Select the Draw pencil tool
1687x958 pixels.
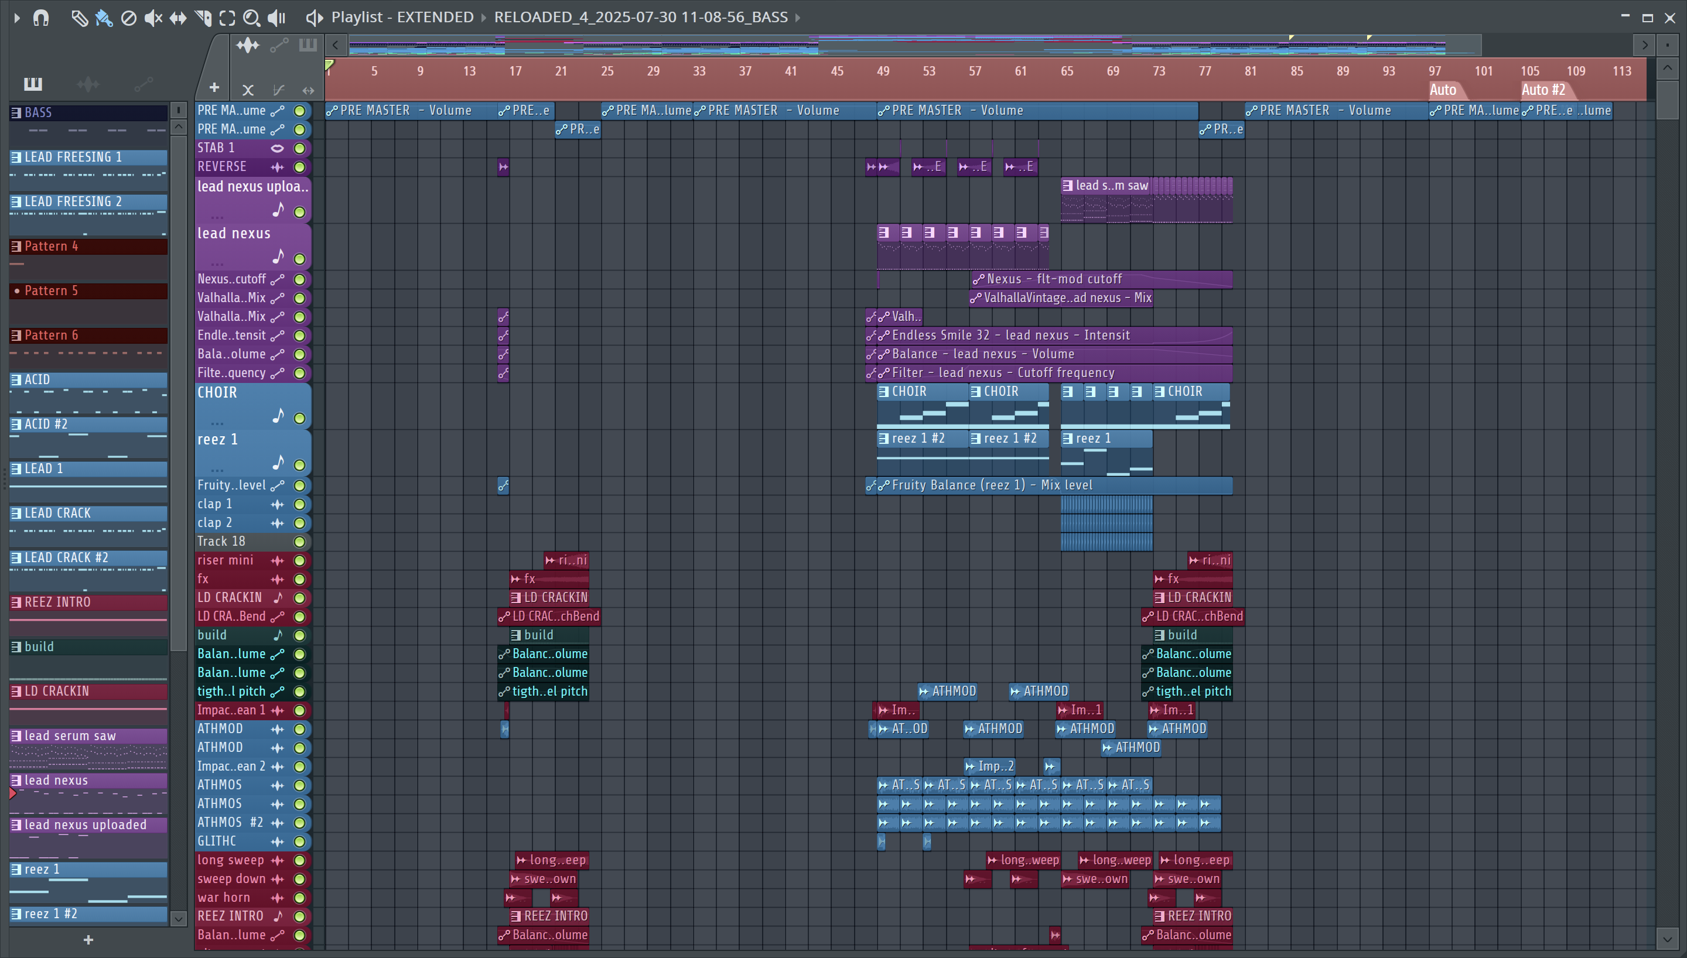coord(79,18)
